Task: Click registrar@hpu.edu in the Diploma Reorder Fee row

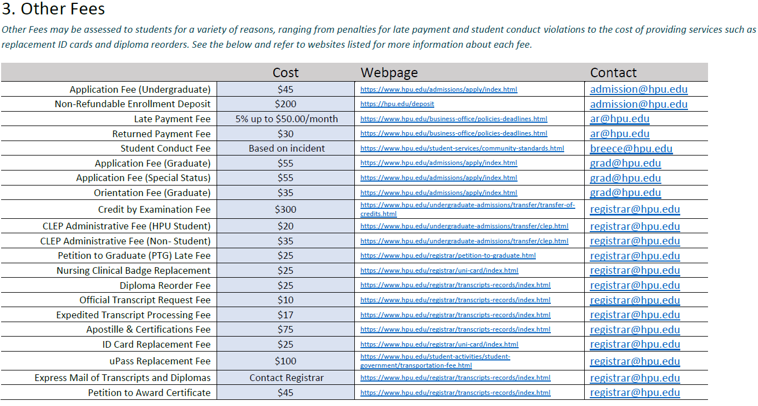Action: pos(635,285)
